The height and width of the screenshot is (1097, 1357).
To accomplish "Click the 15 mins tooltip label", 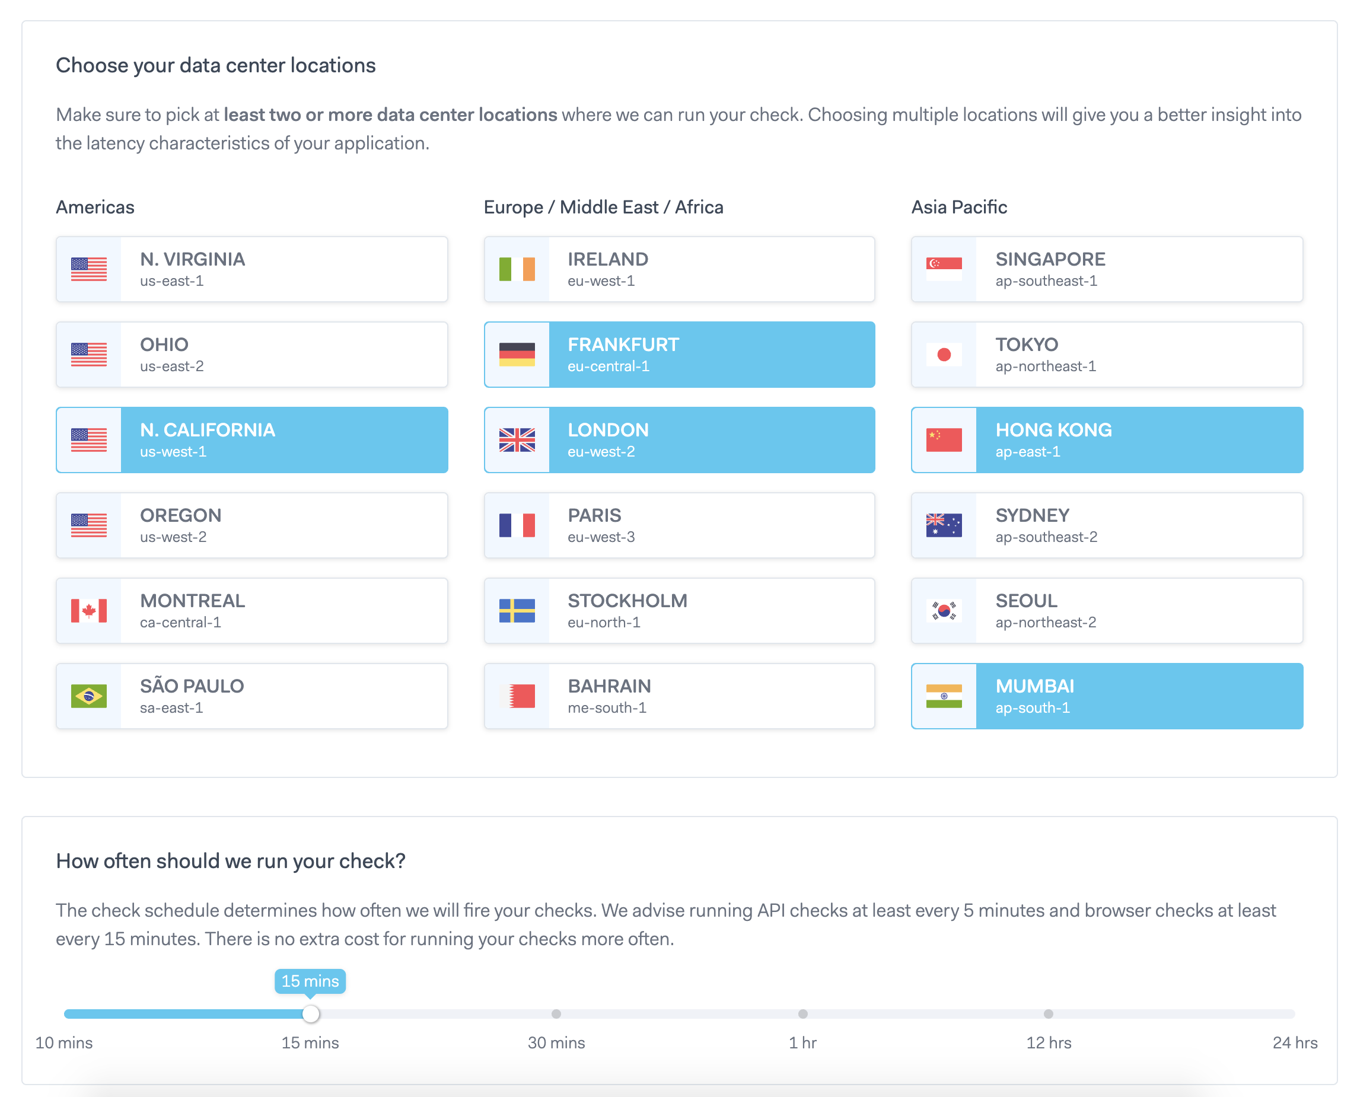I will pyautogui.click(x=310, y=981).
